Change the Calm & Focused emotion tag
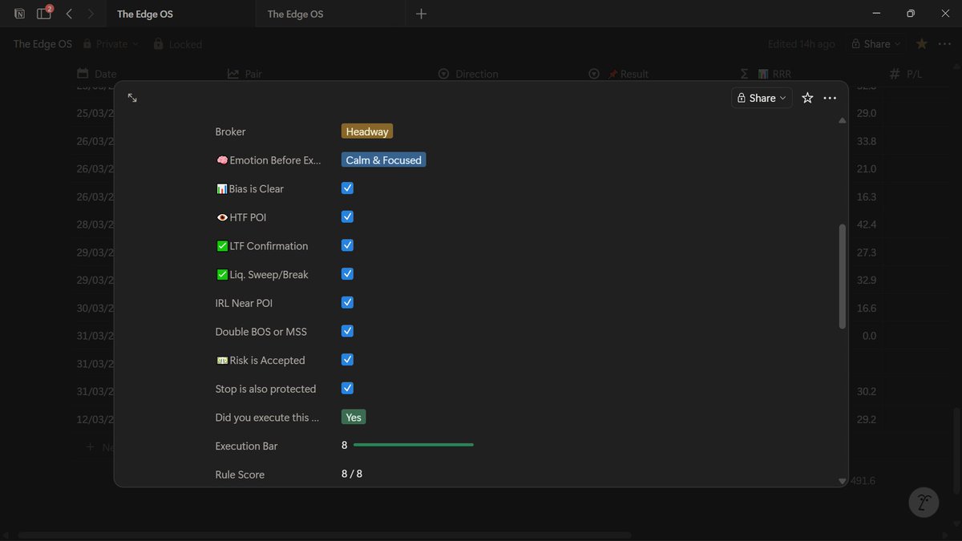This screenshot has height=541, width=962. (383, 160)
